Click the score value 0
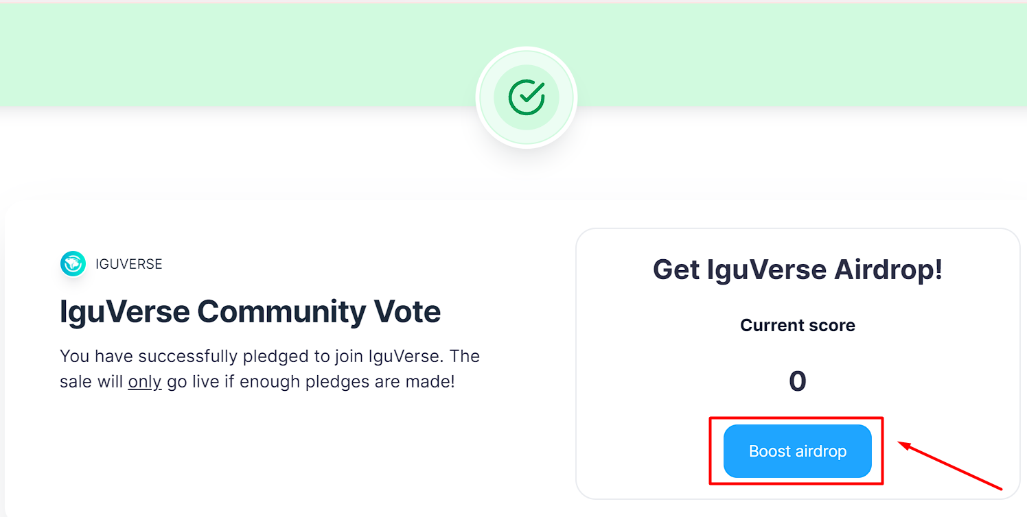The height and width of the screenshot is (517, 1027). [797, 381]
